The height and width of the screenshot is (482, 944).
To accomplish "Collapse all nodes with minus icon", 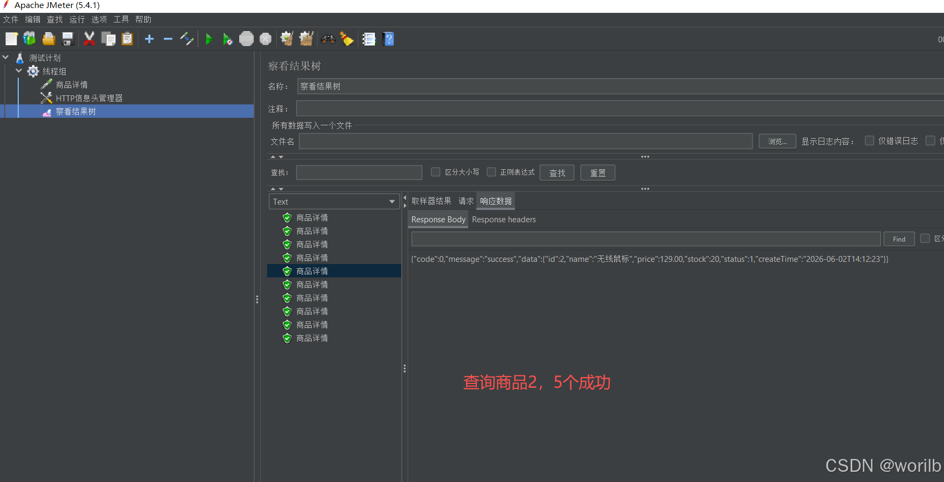I will (168, 39).
